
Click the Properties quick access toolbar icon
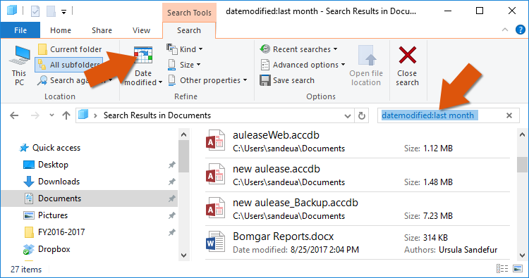[x=35, y=11]
